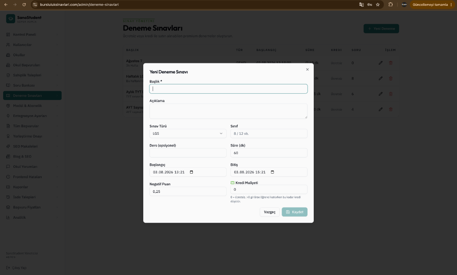Edit the Ağustos 7 exam row
The width and height of the screenshot is (457, 275).
pyautogui.click(x=381, y=63)
